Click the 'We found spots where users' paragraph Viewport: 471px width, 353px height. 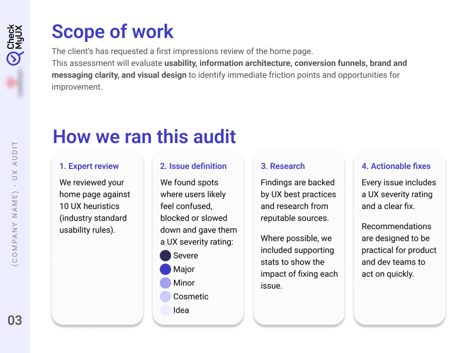click(x=198, y=212)
